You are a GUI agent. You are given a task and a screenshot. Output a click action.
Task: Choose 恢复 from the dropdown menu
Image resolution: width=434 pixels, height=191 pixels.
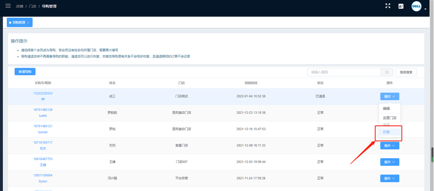(x=389, y=132)
